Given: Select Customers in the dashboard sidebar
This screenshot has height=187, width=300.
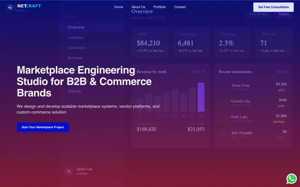Looking at the screenshot, I should point(77,48).
